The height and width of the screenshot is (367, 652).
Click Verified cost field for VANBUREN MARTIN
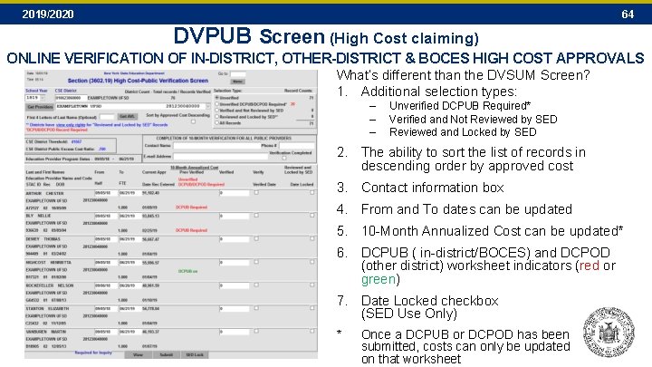pos(235,332)
